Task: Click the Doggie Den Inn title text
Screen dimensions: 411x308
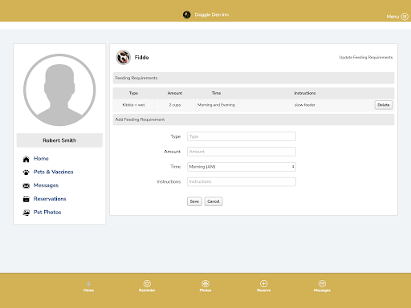Action: [212, 14]
